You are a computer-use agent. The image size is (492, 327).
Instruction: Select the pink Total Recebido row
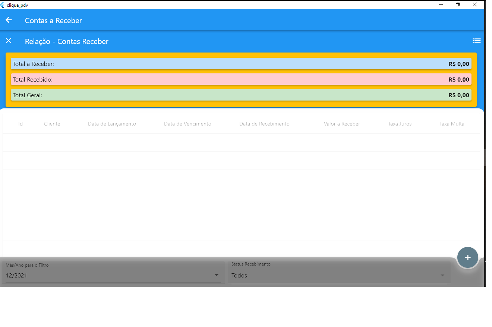(x=241, y=79)
